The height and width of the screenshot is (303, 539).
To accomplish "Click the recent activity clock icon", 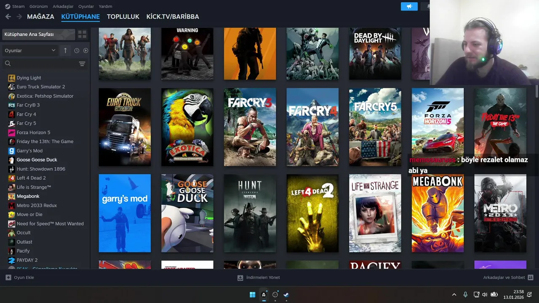I will pyautogui.click(x=77, y=50).
